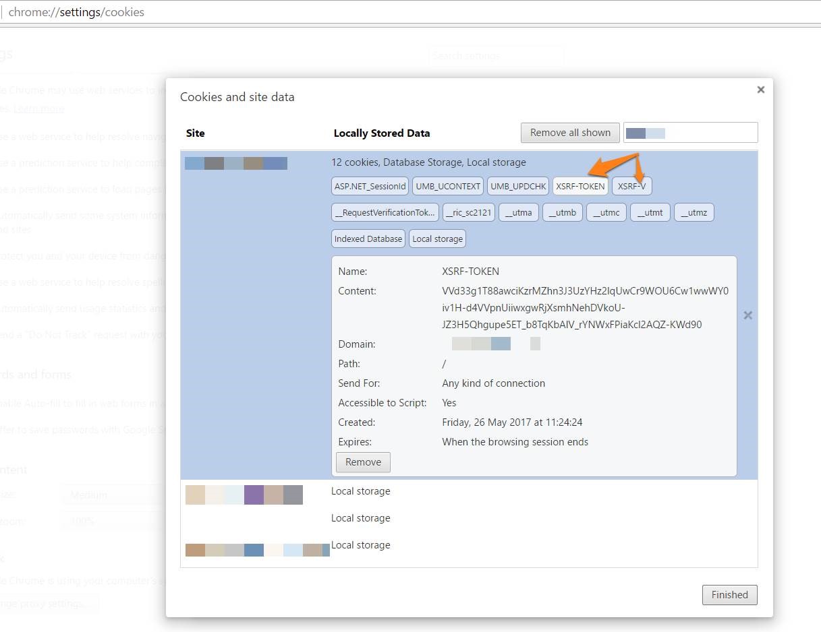The height and width of the screenshot is (632, 821).
Task: Delete the XSRF-TOKEN cookie with the X icon
Action: pyautogui.click(x=748, y=315)
